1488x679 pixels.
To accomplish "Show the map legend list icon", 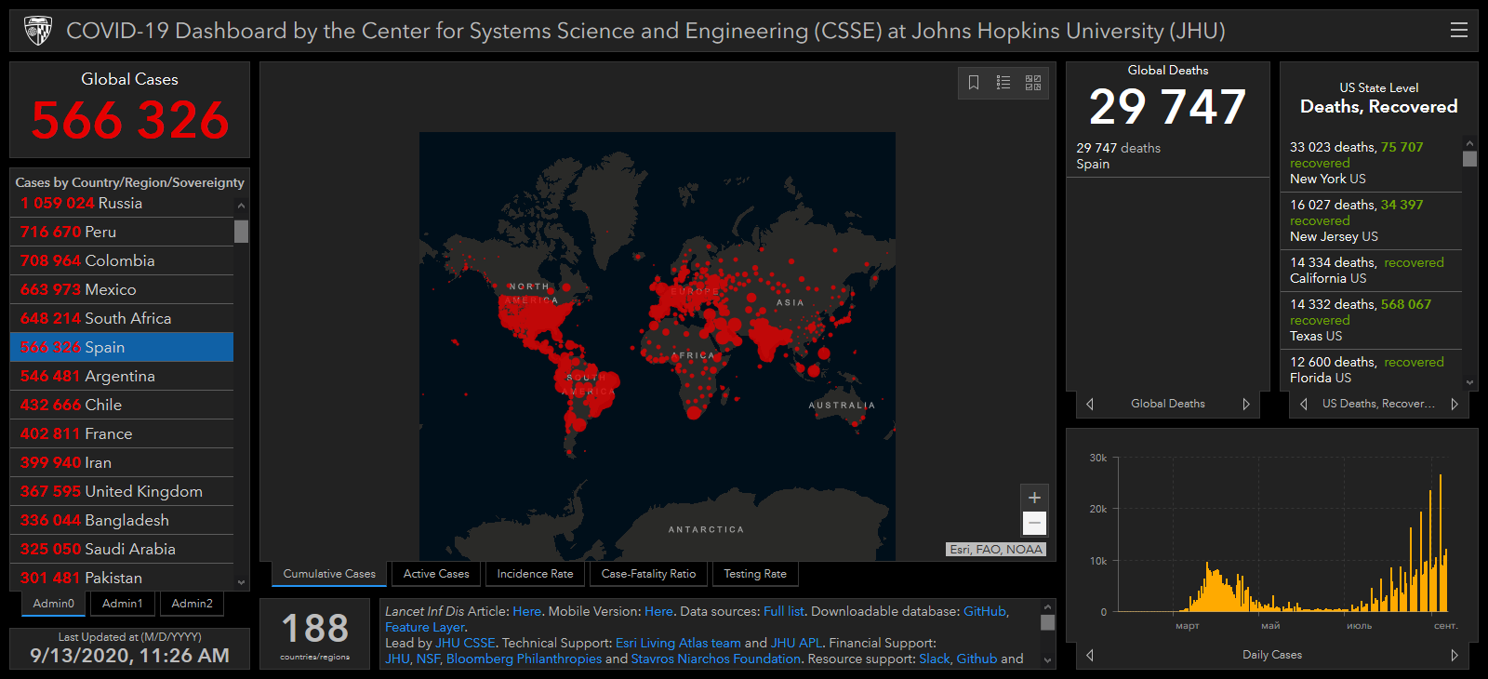I will tap(1003, 83).
